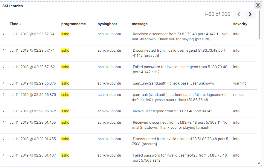Expand the Disconnected invalid user legend row
This screenshot has height=167, width=264.
click(x=4, y=50)
